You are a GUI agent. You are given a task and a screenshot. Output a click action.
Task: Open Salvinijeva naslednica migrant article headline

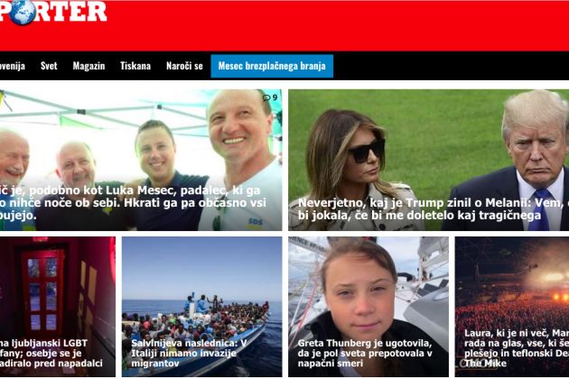(189, 353)
